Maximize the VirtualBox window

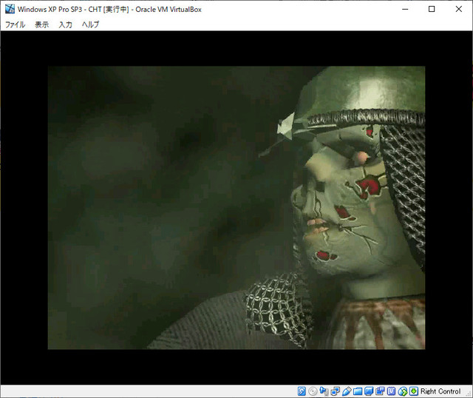[x=432, y=9]
